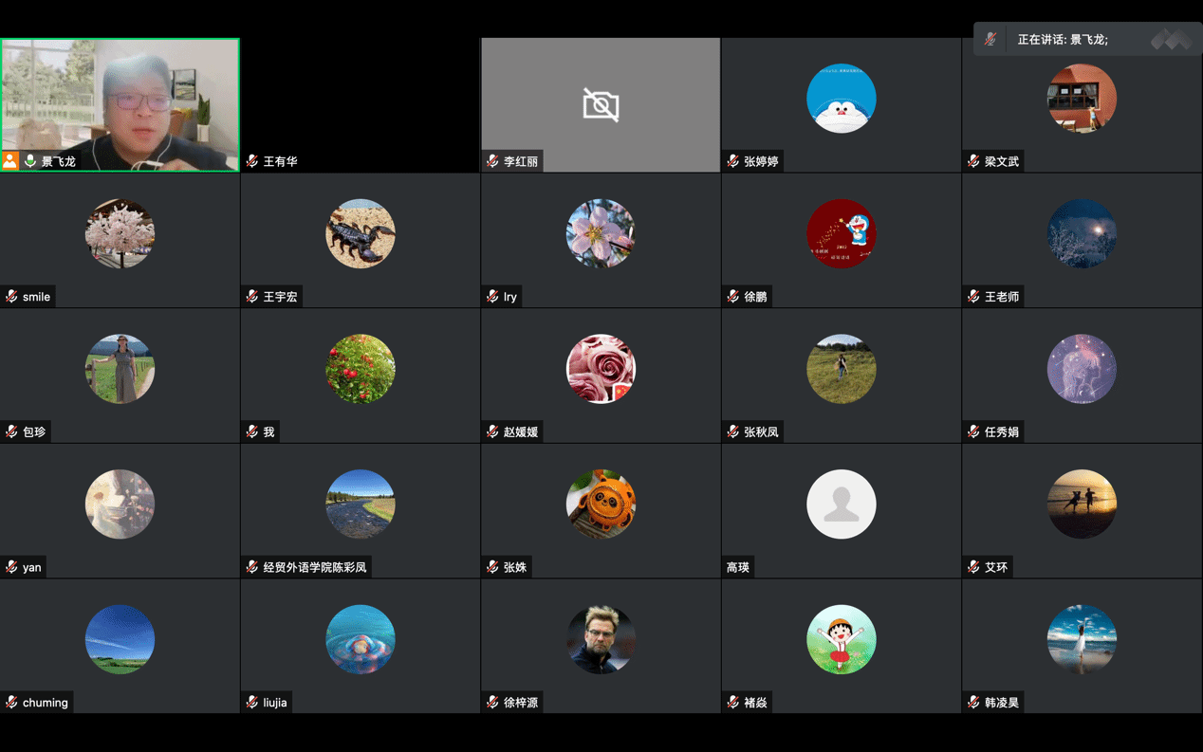Click the muted mic icon in the speaking banner
This screenshot has width=1203, height=752.
click(x=990, y=40)
